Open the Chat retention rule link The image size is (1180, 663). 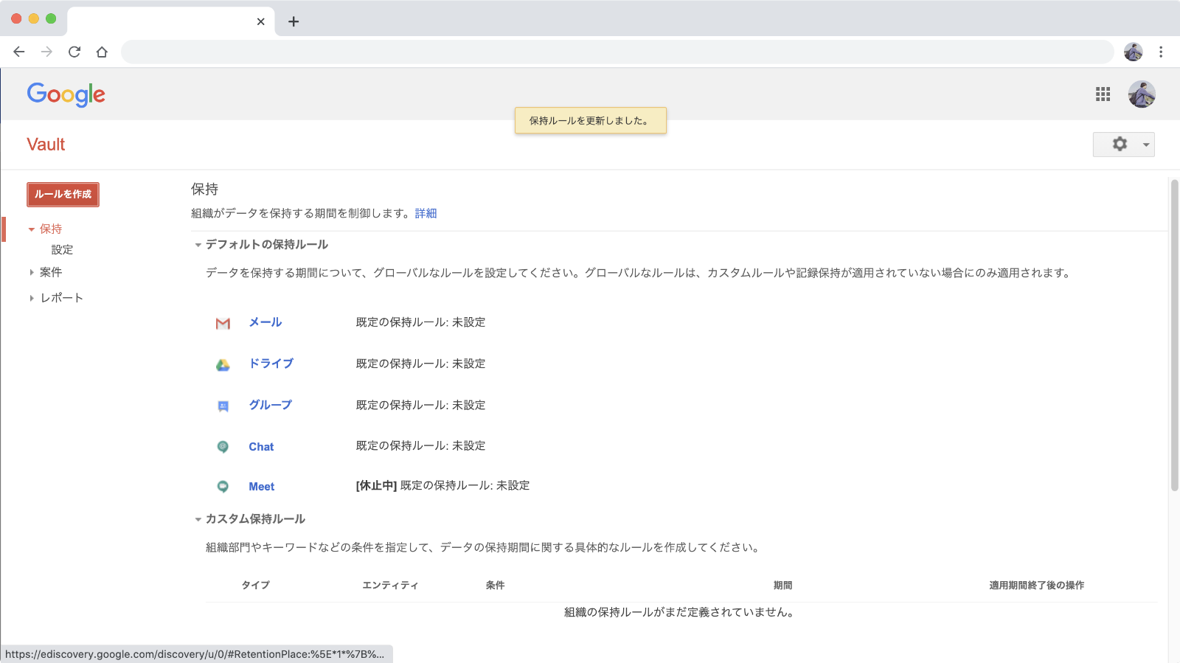coord(261,447)
